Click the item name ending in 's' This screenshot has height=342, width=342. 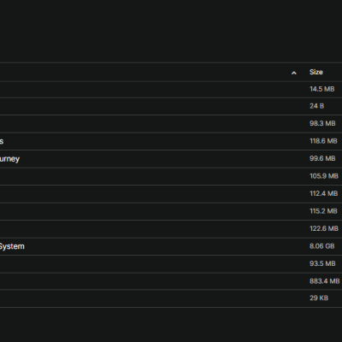pos(2,141)
